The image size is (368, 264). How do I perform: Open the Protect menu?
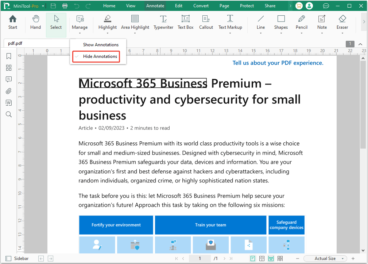pyautogui.click(x=247, y=5)
